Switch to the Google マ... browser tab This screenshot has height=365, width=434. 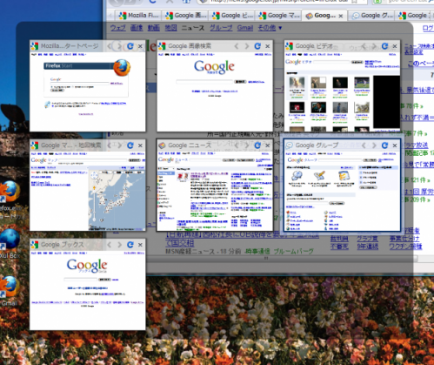(x=278, y=15)
